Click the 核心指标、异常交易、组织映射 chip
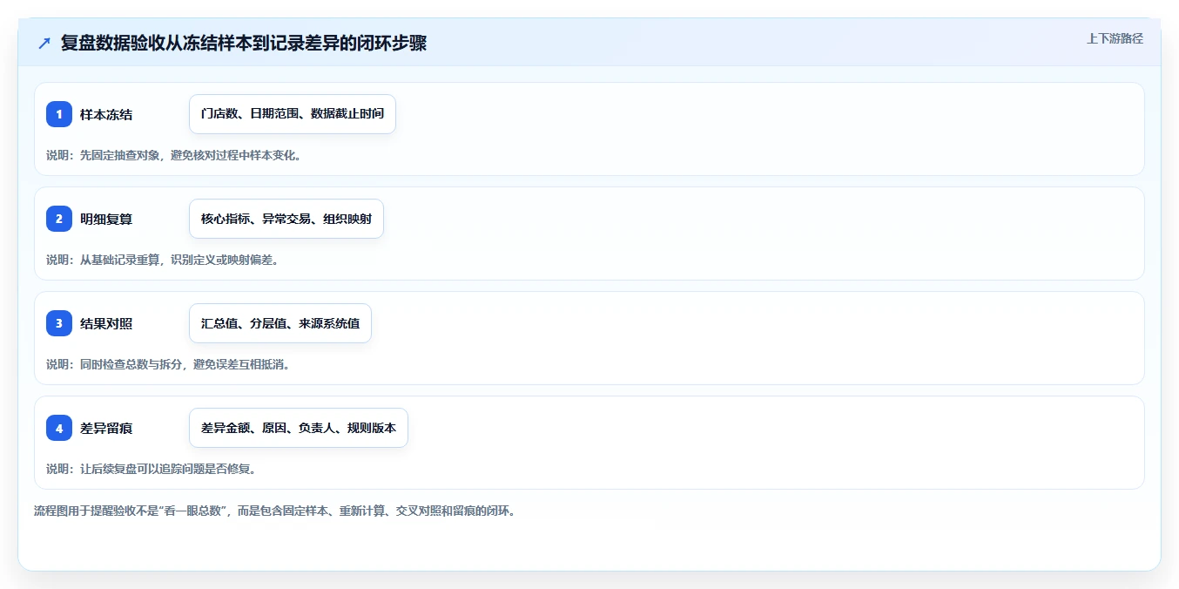 point(286,219)
